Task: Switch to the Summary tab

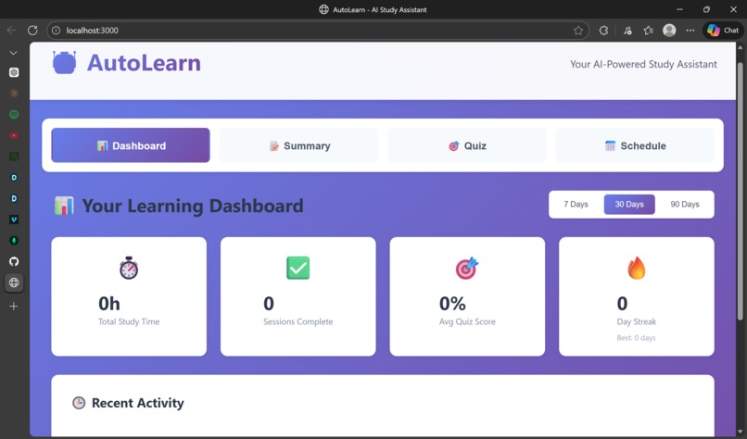Action: 298,145
